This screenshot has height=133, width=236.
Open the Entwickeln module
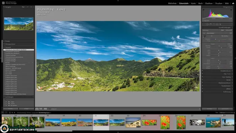click(x=184, y=3)
